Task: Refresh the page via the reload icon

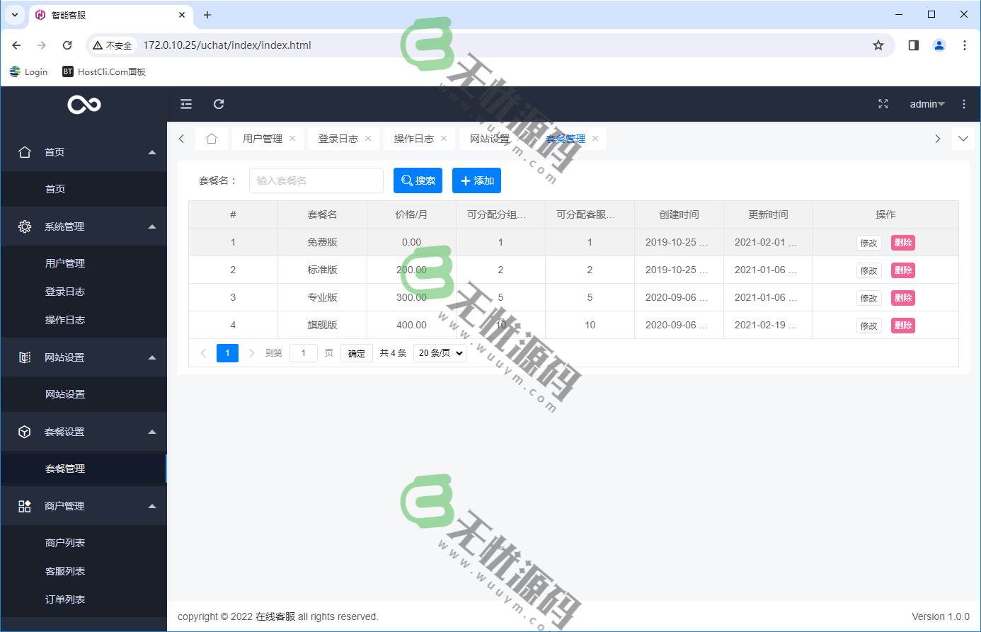Action: pos(219,103)
